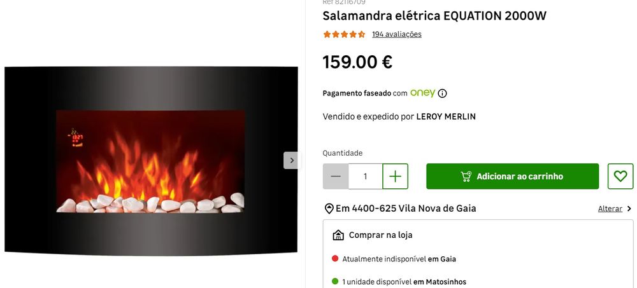Click the electric fireplace product image
Viewport: 637px width, 288px height.
151,161
